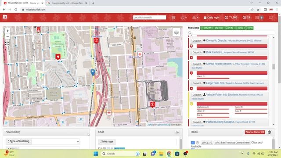
Task: Zoom in on the map
Action: click(x=7, y=31)
